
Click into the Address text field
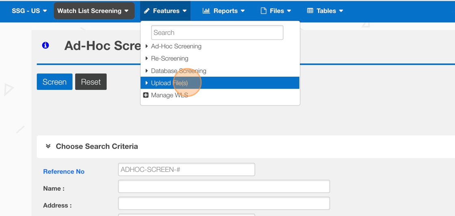point(224,203)
